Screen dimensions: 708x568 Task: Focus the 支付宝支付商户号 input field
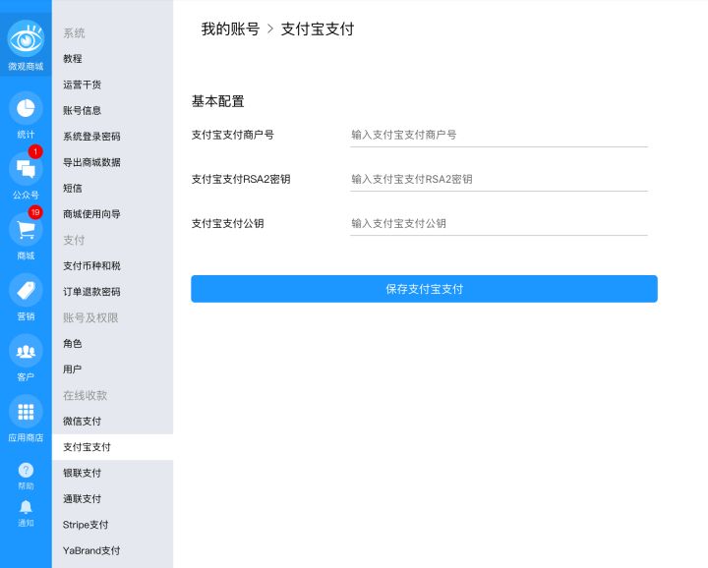pos(499,135)
